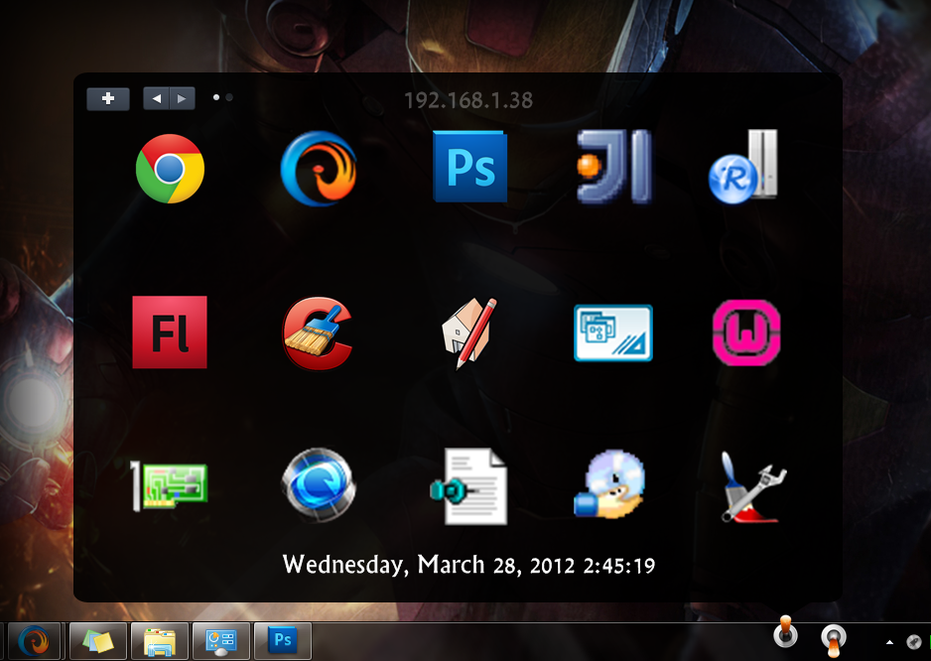931x661 pixels.
Task: Launch the house with red pencil icon
Action: [469, 333]
